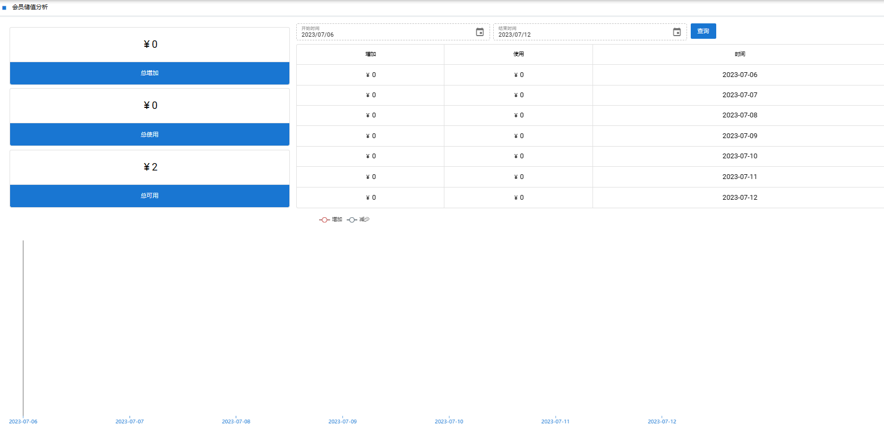Screen dimensions: 884x434
Task: Click table cell 2023-07-10
Action: pyautogui.click(x=740, y=156)
